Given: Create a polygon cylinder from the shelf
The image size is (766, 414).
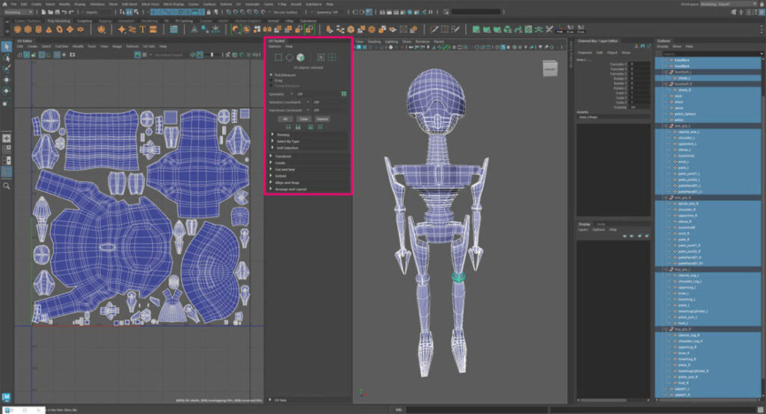Looking at the screenshot, I should 38,30.
